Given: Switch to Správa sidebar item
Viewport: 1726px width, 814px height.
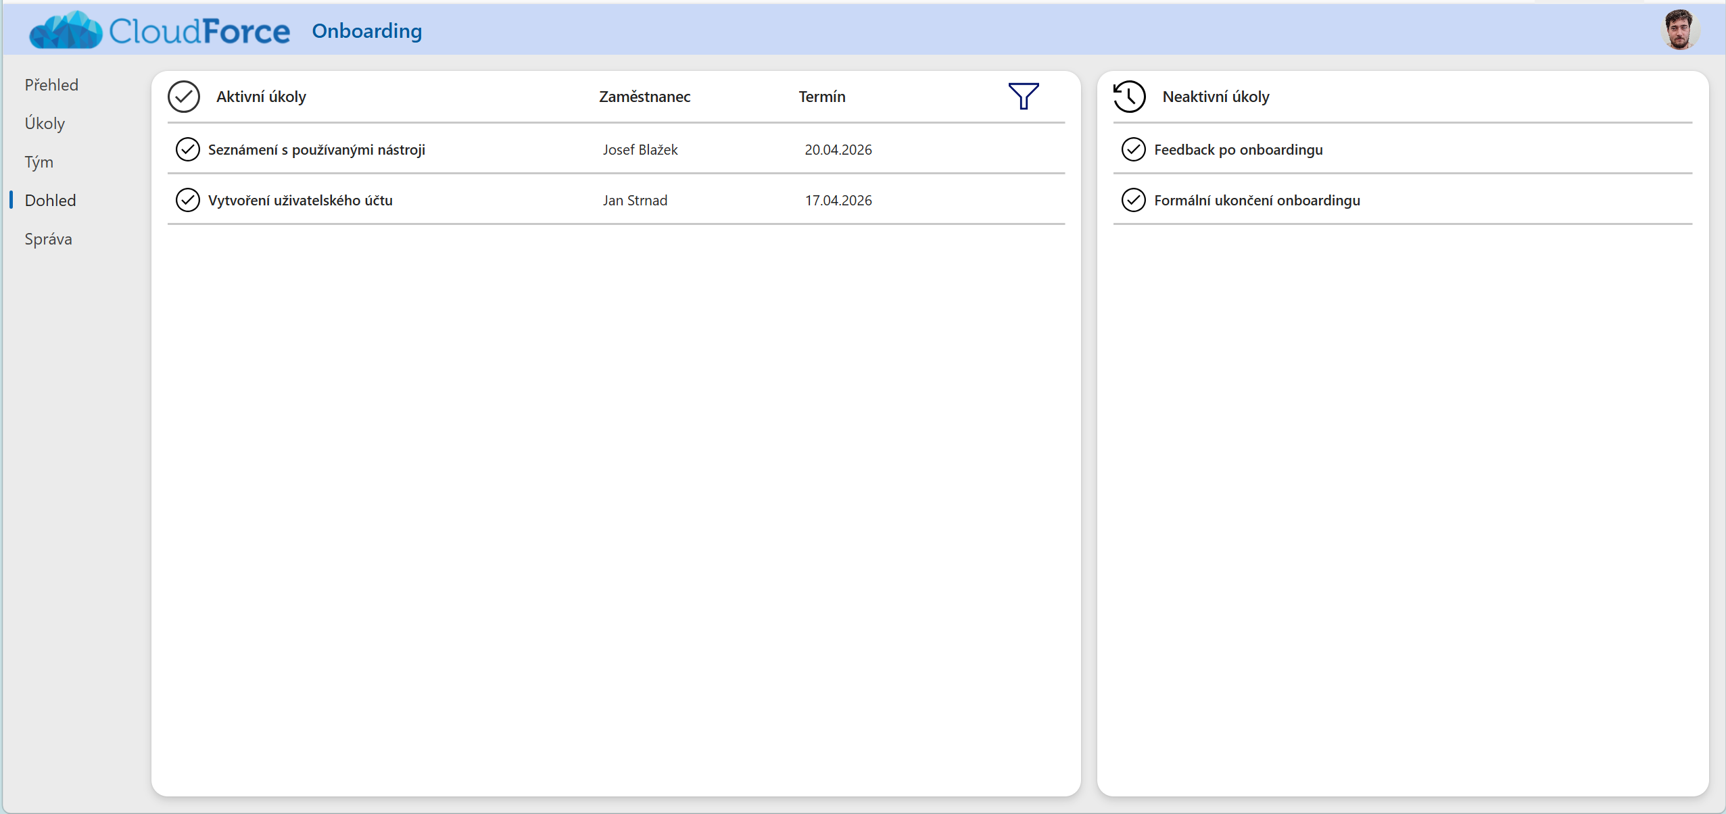Looking at the screenshot, I should [48, 239].
